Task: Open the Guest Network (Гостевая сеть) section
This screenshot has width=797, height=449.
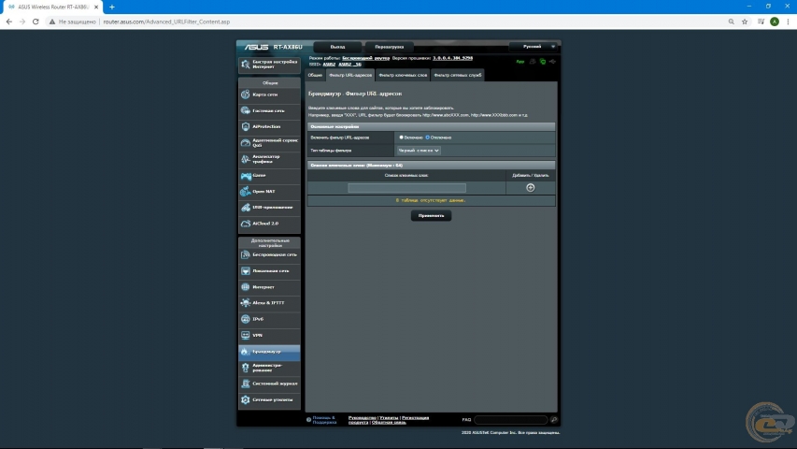Action: pyautogui.click(x=269, y=110)
